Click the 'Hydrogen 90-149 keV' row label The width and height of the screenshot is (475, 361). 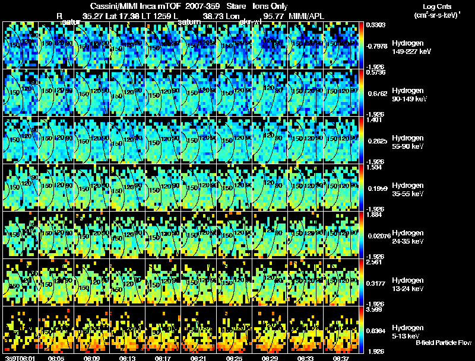pyautogui.click(x=409, y=95)
